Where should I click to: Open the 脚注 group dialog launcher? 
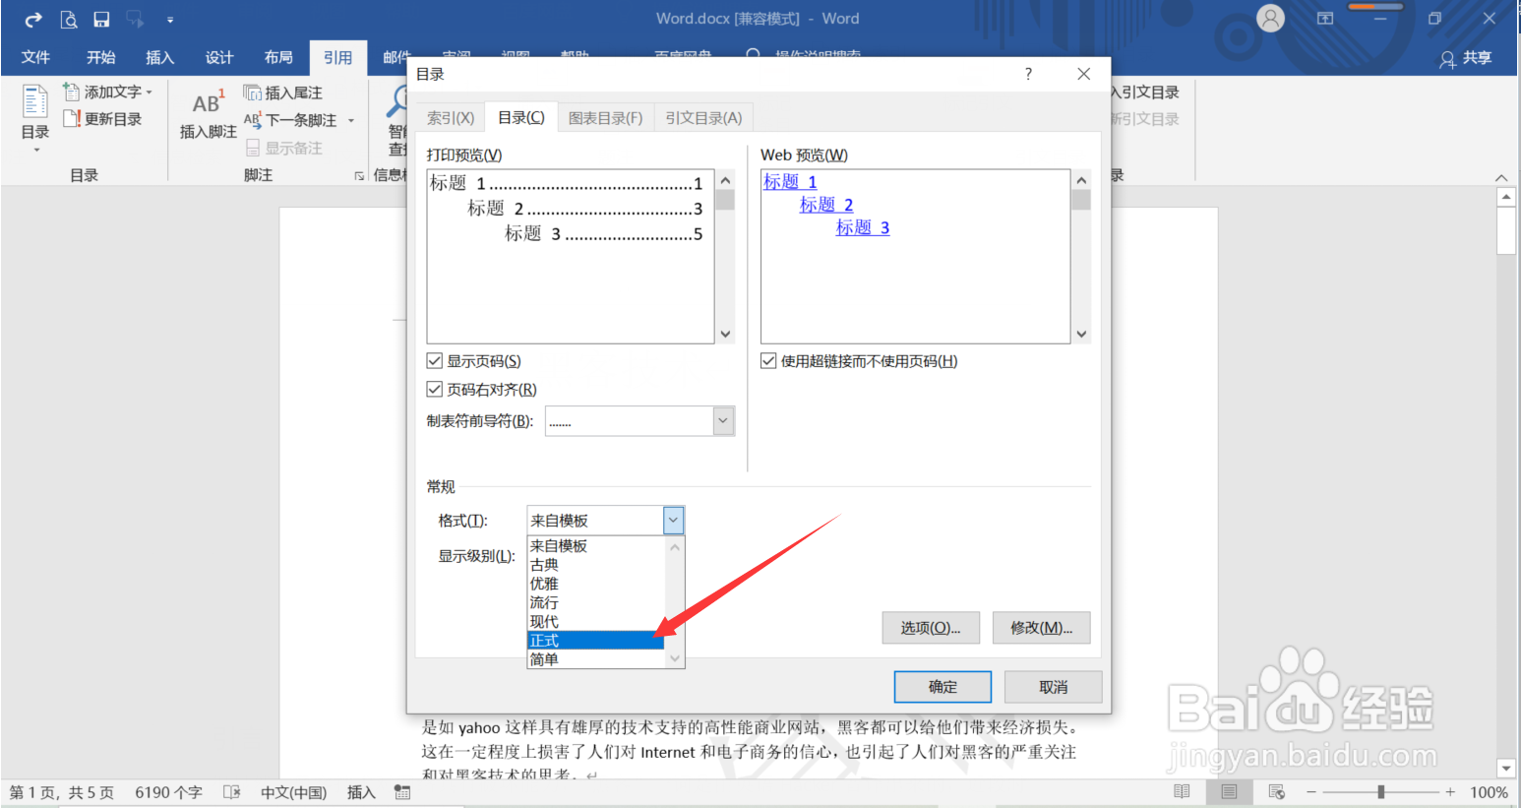[x=359, y=176]
